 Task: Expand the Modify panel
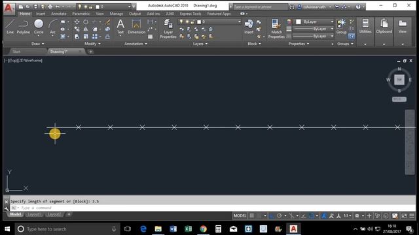[x=92, y=44]
